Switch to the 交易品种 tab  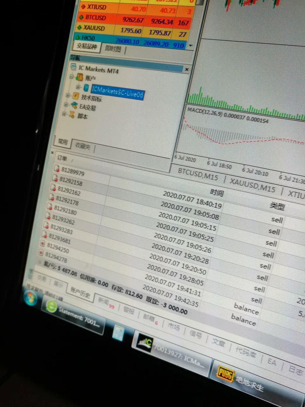87,46
